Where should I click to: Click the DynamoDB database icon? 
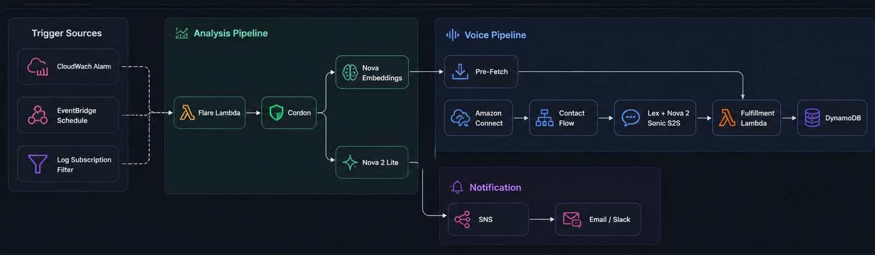[813, 118]
